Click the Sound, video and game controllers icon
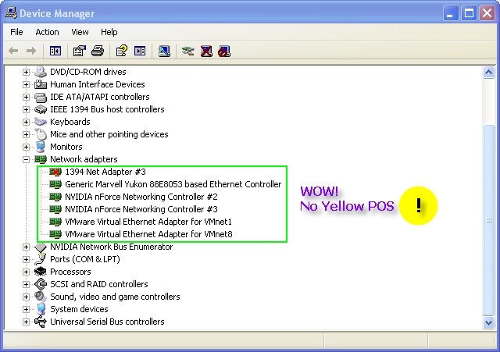Screen dimensions: 500x352 tap(41, 297)
